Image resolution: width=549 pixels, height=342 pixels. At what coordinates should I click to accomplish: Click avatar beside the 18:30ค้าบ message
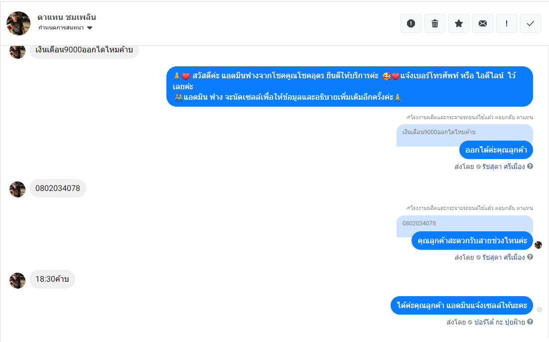tap(17, 280)
